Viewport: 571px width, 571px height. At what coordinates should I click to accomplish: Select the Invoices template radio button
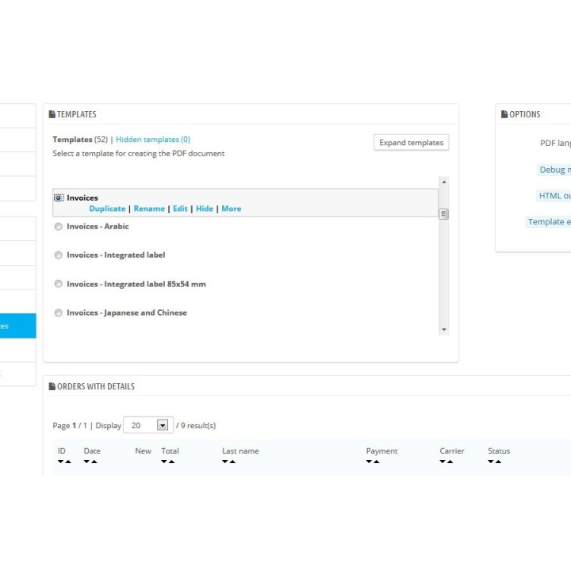coord(58,197)
